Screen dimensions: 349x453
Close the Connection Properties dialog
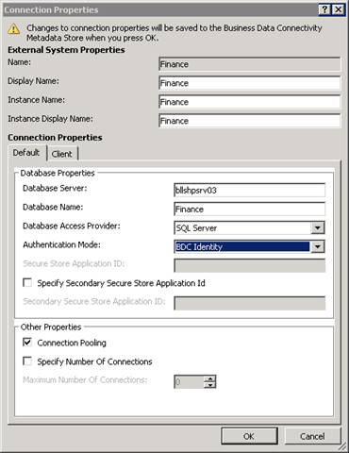[338, 9]
